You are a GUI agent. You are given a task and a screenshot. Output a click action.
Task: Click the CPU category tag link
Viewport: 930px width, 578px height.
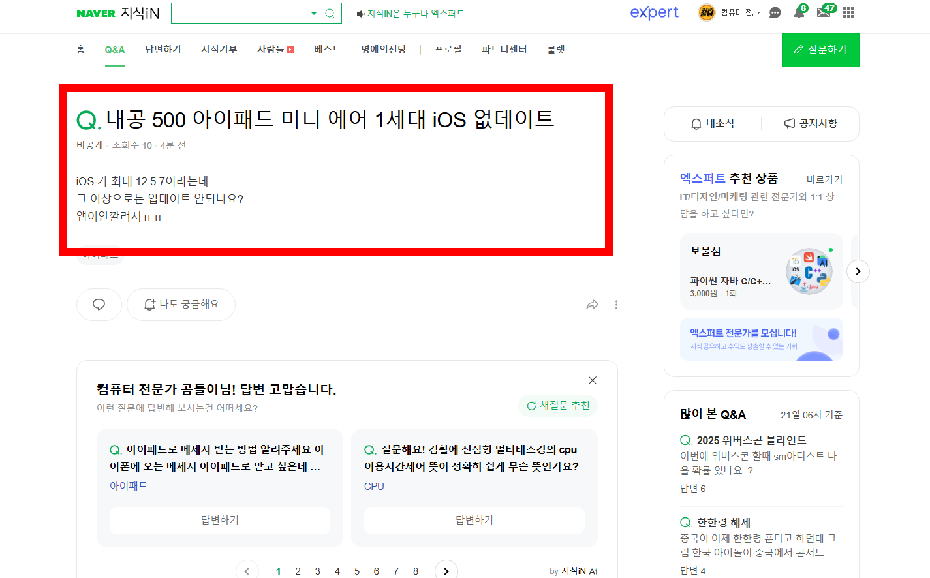click(374, 487)
